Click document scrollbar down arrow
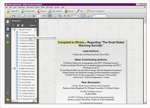 pos(145,102)
